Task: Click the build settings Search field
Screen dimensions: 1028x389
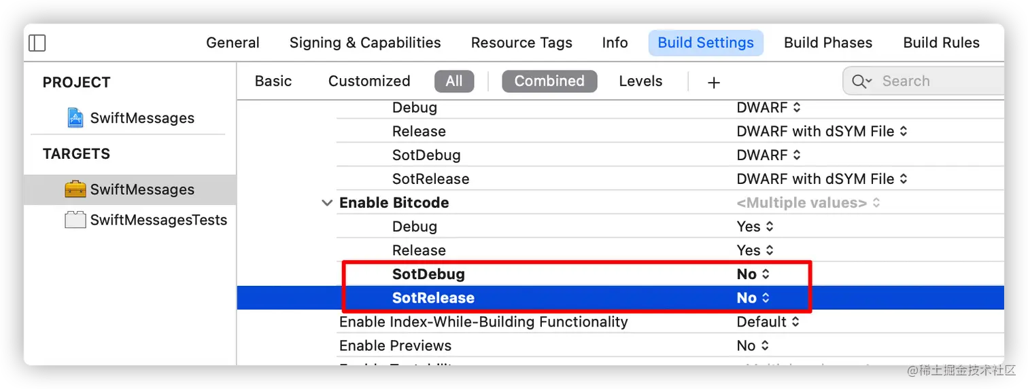Action: [925, 81]
